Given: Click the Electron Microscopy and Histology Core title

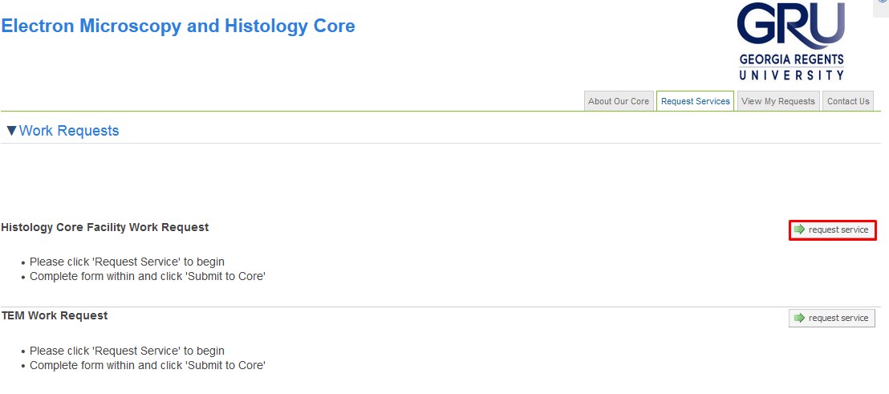Looking at the screenshot, I should [x=178, y=26].
